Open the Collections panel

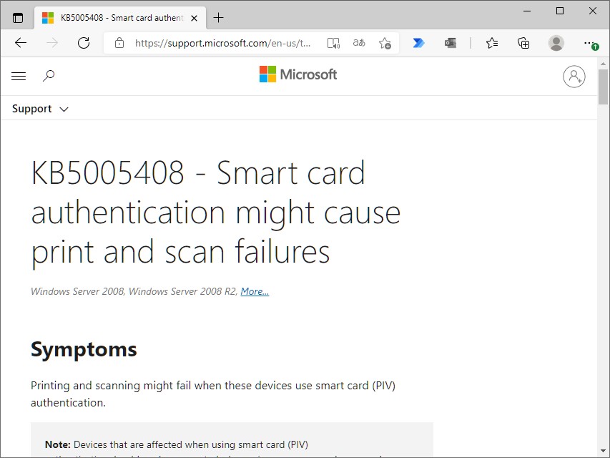[x=523, y=43]
